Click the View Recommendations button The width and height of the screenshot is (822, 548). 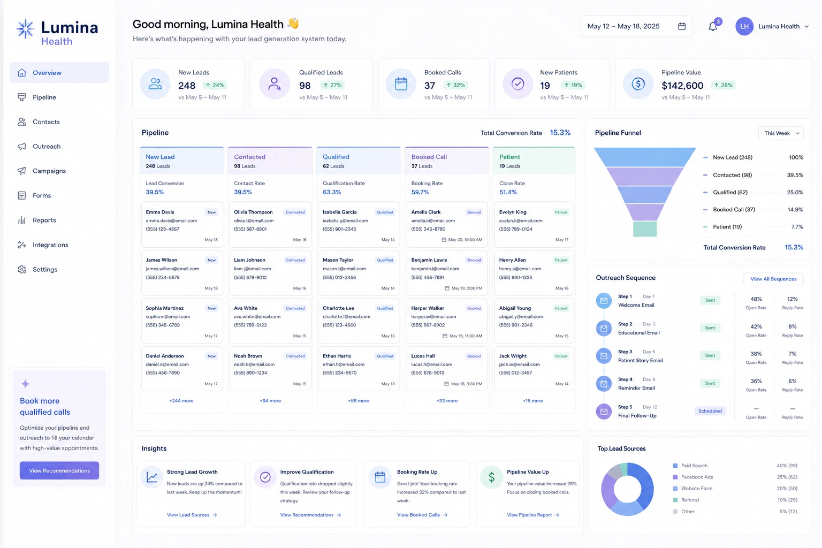point(59,470)
